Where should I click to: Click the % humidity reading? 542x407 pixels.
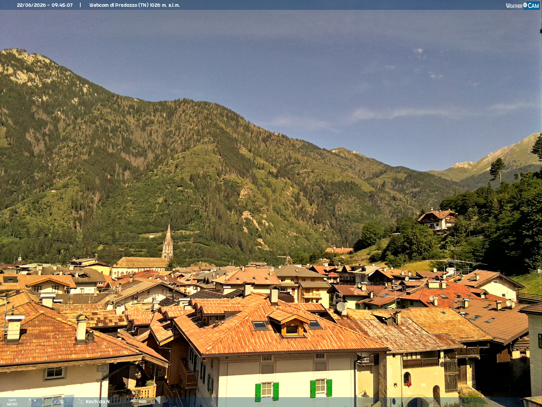(x=61, y=402)
